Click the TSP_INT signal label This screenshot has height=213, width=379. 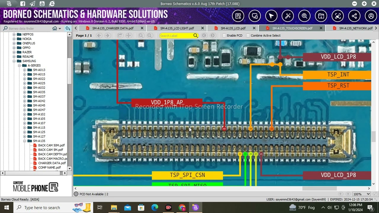[337, 75]
